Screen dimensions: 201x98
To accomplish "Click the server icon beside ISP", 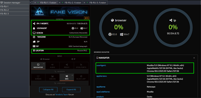I will [34, 46].
